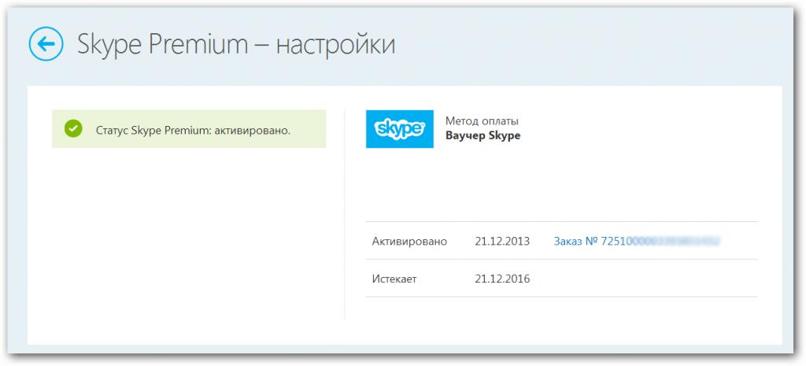Image resolution: width=806 pixels, height=366 pixels.
Task: Click the 'Активировано' row label
Action: click(x=409, y=241)
